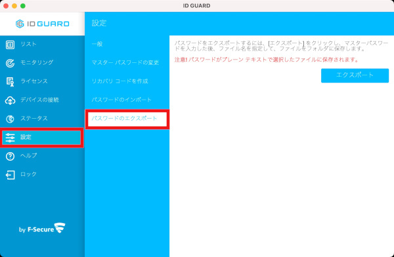The image size is (394, 257).
Task: Open the 一般 settings tab
Action: click(127, 44)
